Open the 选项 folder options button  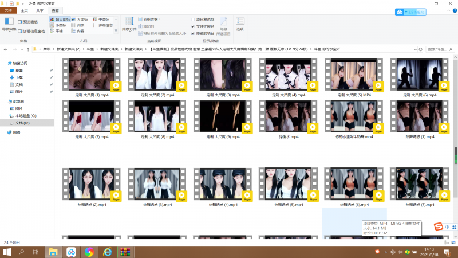click(240, 24)
